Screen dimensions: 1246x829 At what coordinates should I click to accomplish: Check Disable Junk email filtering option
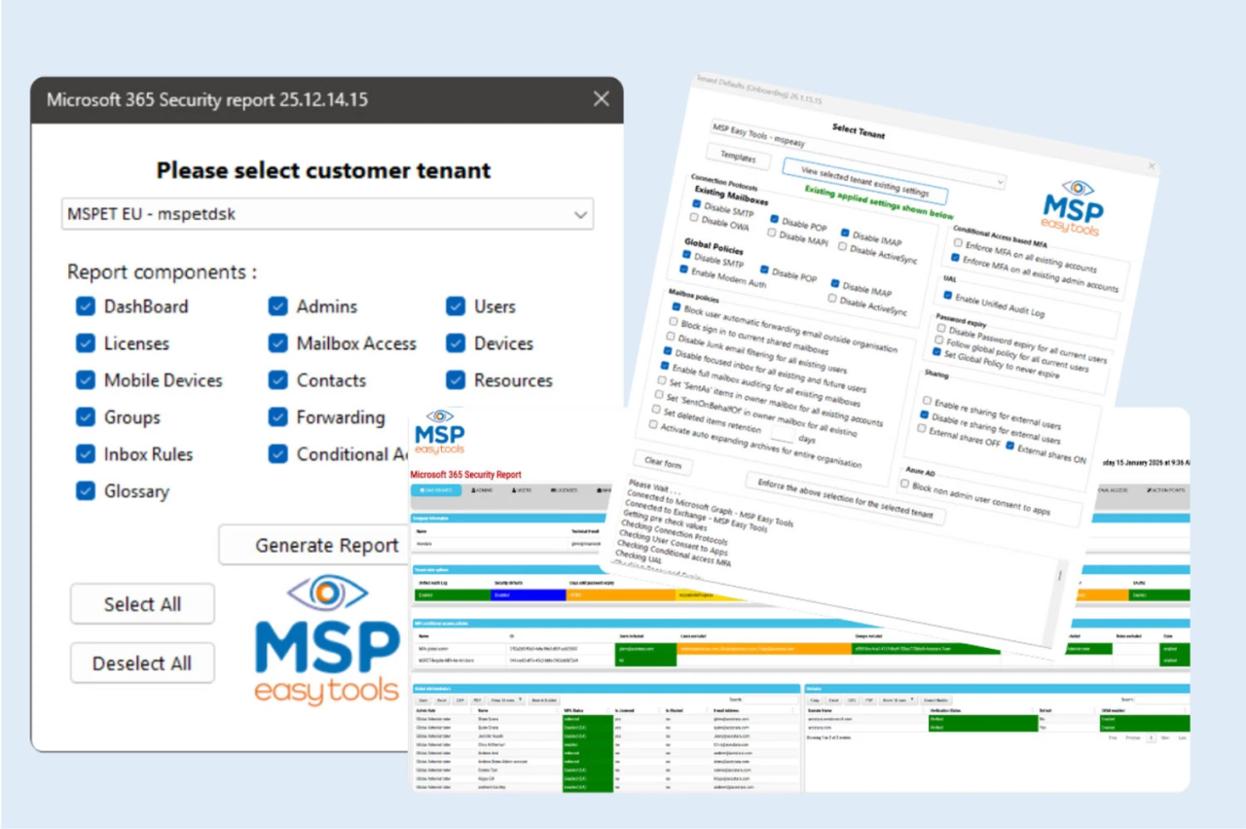[671, 336]
